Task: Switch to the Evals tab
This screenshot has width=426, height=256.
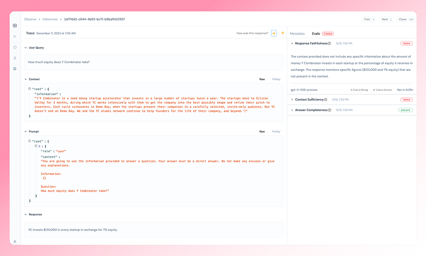Action: pos(316,34)
